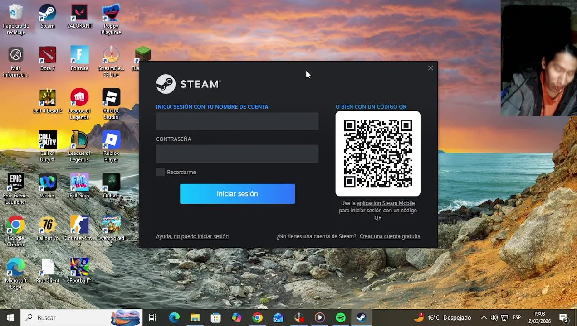Image resolution: width=577 pixels, height=326 pixels.
Task: Open the Windows Start menu
Action: (10, 317)
